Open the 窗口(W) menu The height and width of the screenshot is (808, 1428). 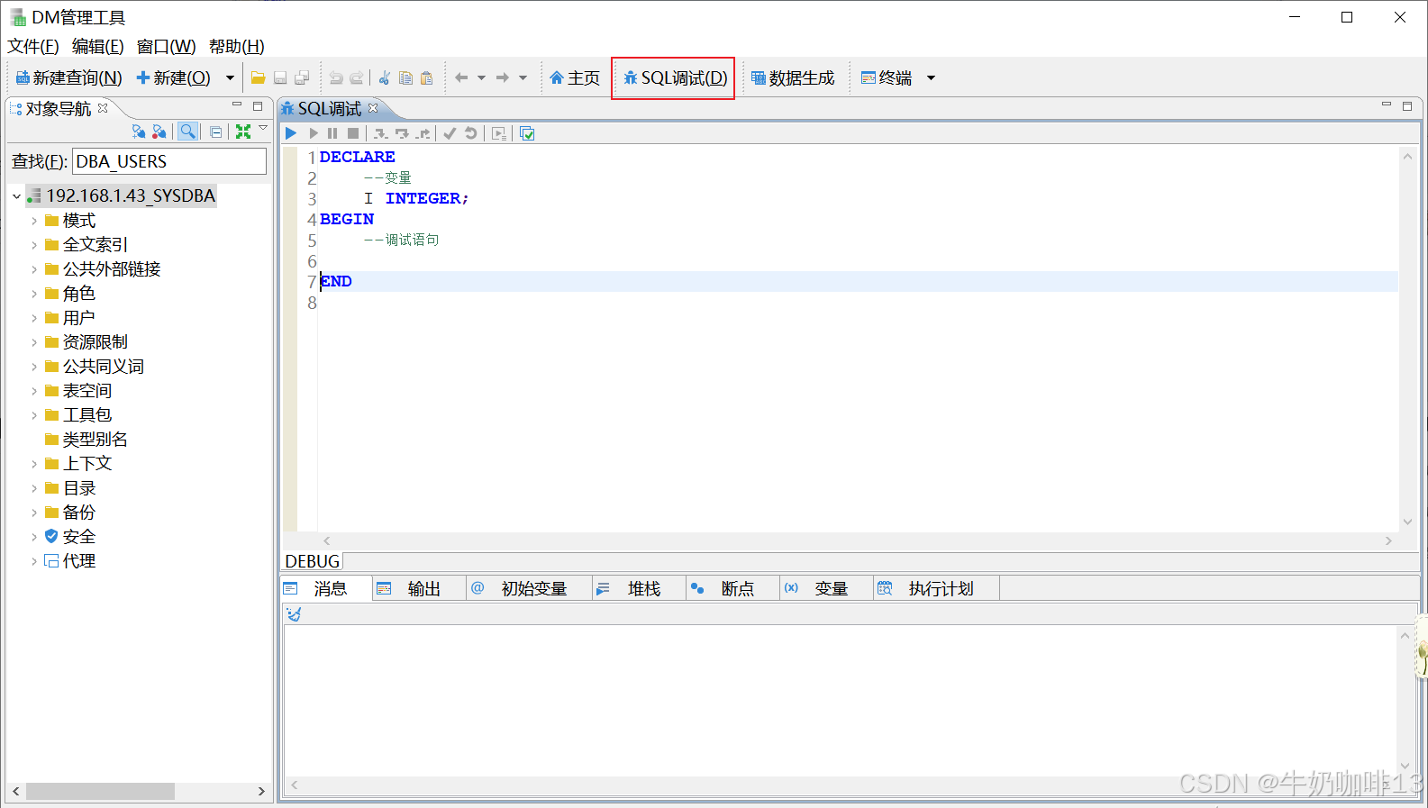coord(166,47)
